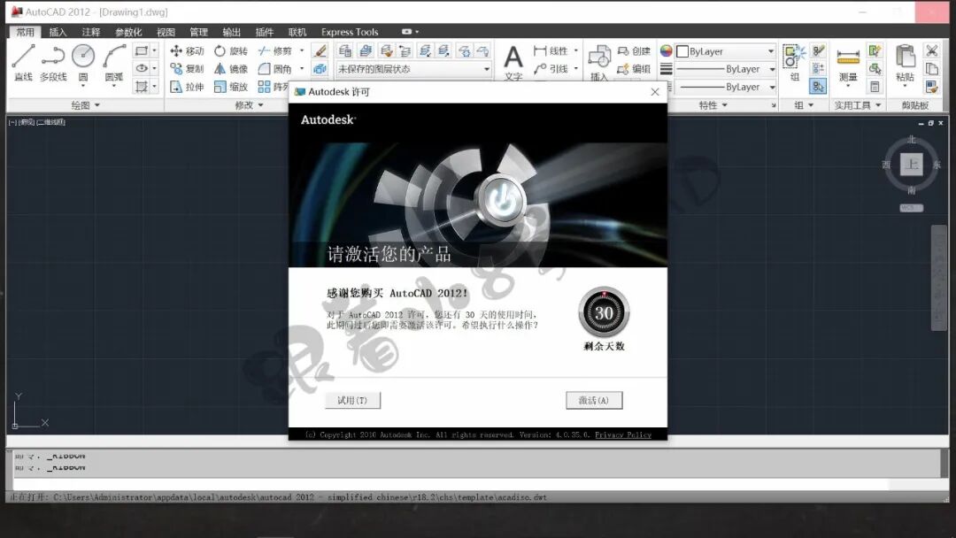The height and width of the screenshot is (538, 956).
Task: Select the 多段线 (Polyline) tool
Action: [x=53, y=63]
